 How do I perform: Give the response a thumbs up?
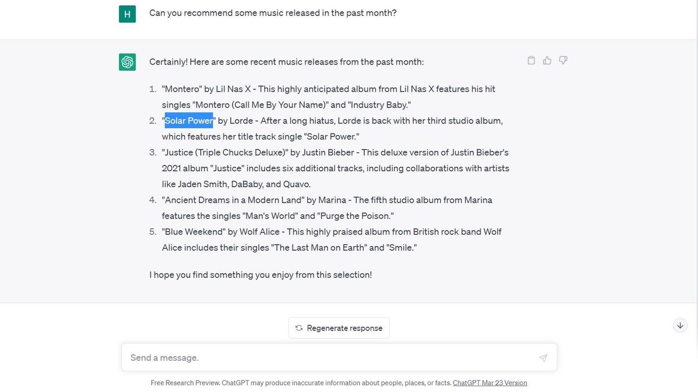547,60
